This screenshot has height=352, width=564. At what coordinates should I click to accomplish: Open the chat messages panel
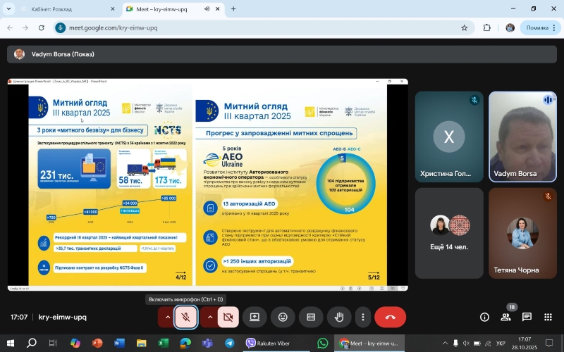pyautogui.click(x=527, y=318)
